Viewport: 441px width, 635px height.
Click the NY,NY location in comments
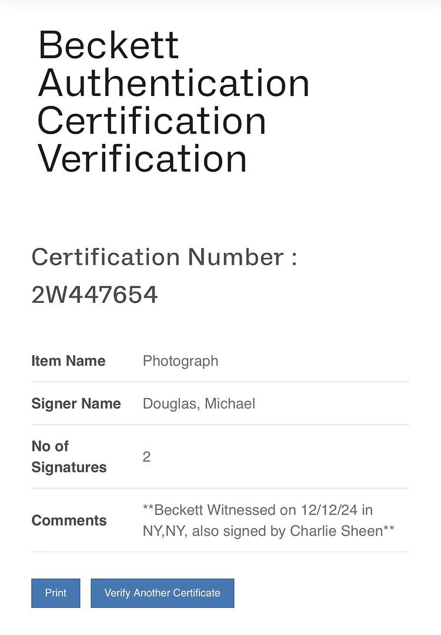(165, 532)
